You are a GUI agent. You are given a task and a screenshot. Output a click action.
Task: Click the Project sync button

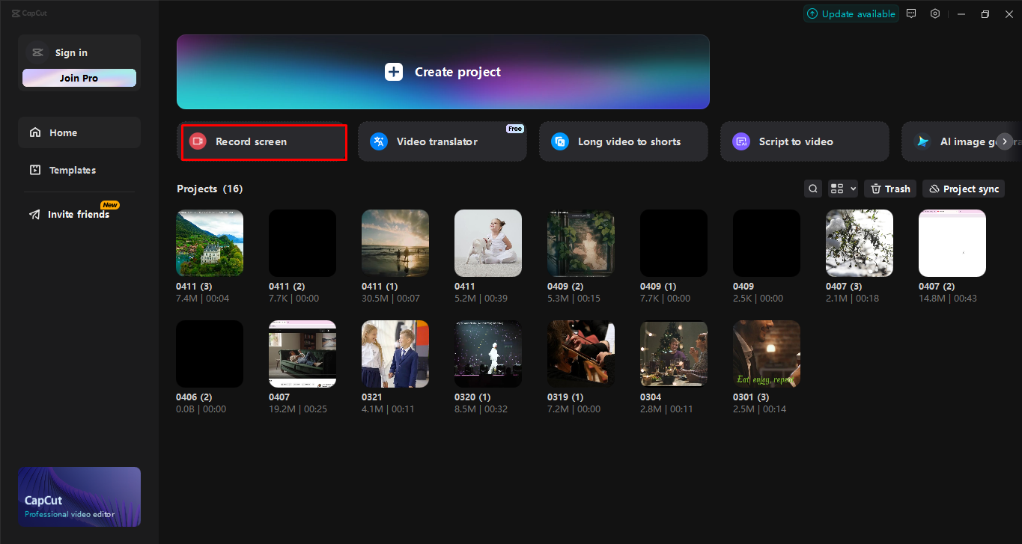tap(964, 189)
